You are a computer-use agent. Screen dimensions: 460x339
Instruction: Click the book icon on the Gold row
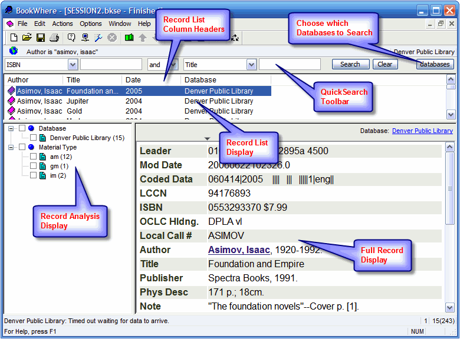point(11,111)
